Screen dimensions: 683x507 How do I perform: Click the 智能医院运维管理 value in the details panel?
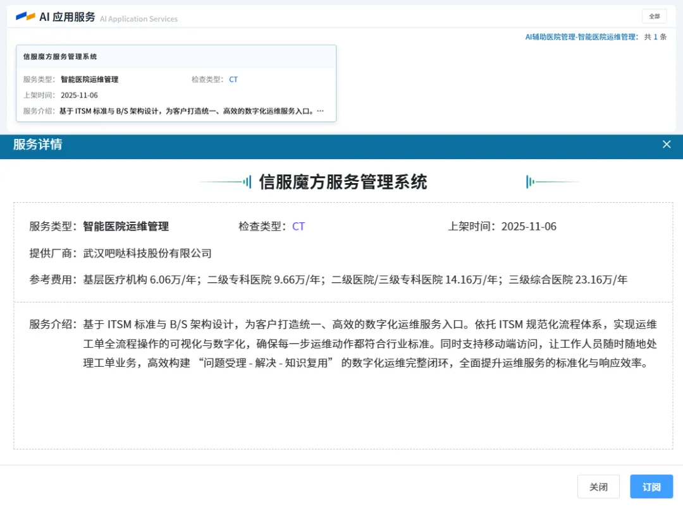[126, 227]
